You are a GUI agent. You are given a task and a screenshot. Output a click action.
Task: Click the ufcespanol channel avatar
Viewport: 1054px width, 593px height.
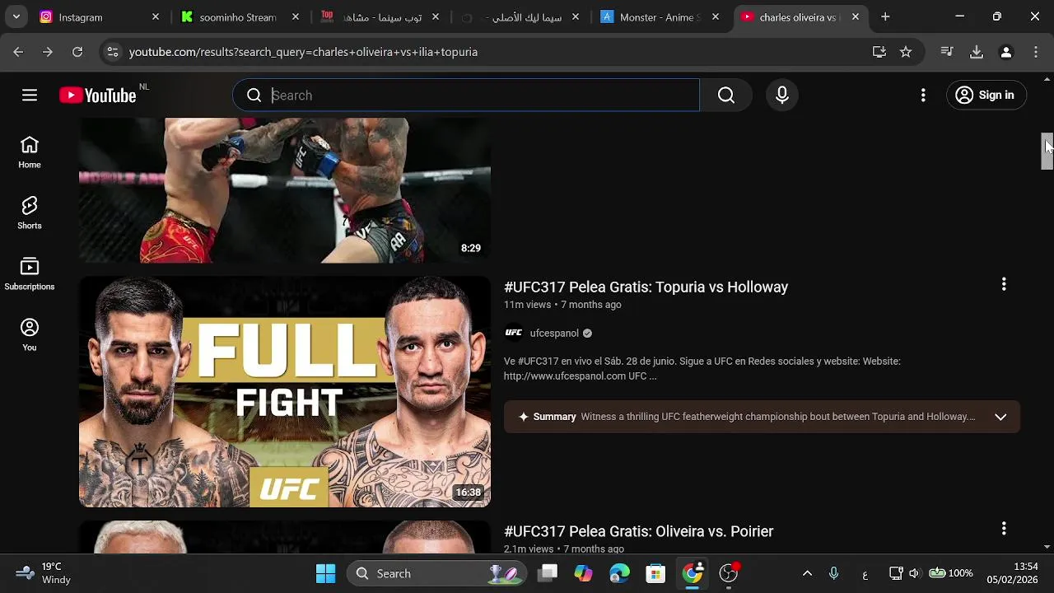pos(514,333)
